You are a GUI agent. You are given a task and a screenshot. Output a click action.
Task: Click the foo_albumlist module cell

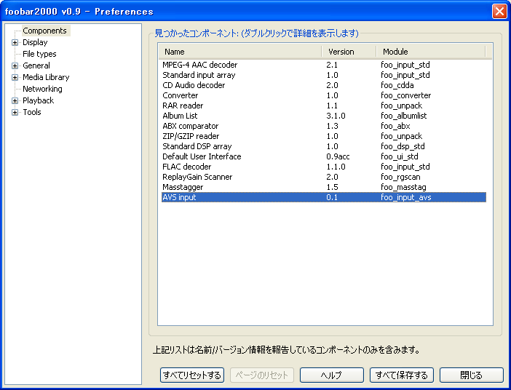(403, 116)
